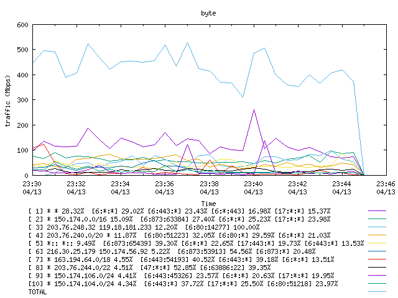
Task: Click the y-axis tick value 200
Action: tap(22, 125)
